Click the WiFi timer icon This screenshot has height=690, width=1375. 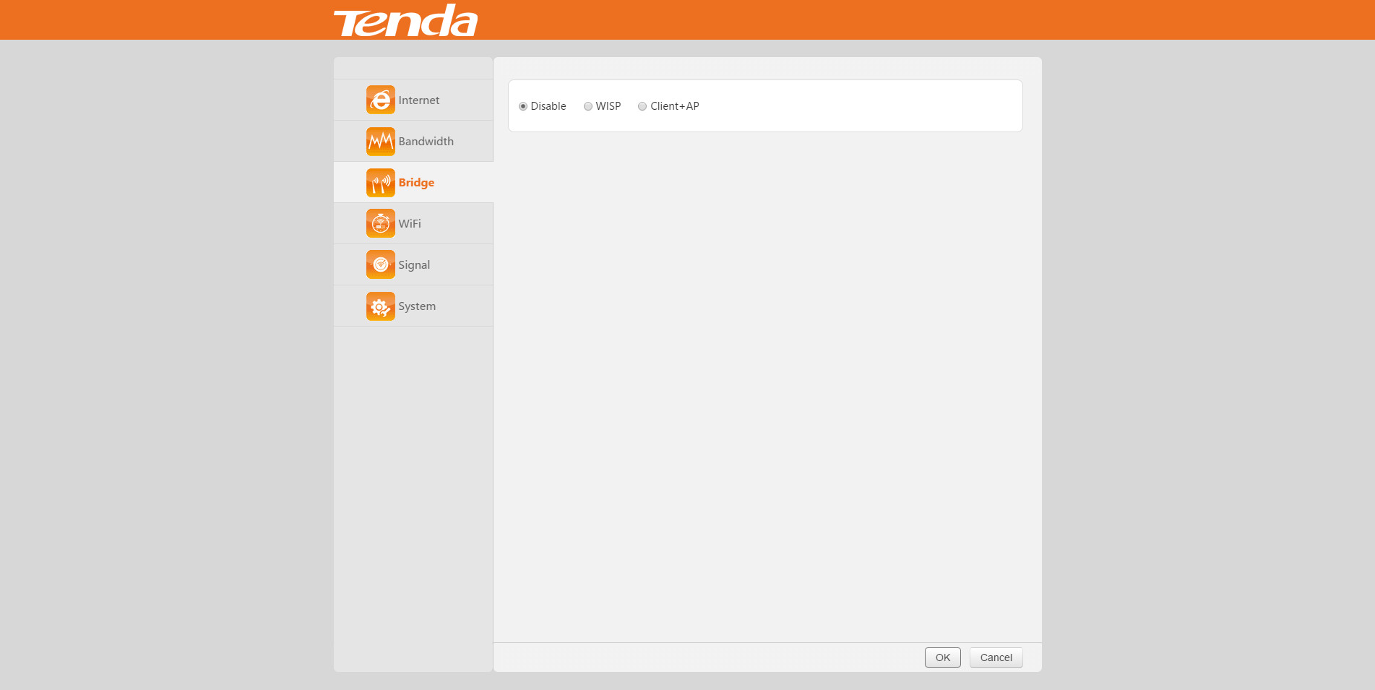[380, 223]
